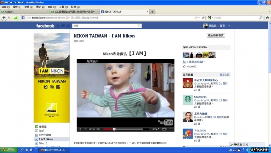Open Facebook notifications globe icon

click(x=68, y=26)
